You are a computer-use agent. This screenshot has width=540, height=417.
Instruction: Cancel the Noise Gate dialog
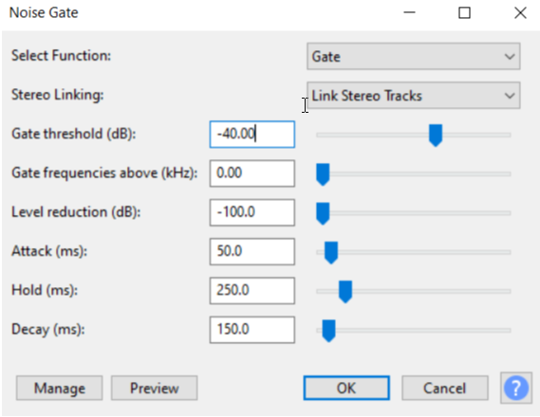(x=444, y=389)
